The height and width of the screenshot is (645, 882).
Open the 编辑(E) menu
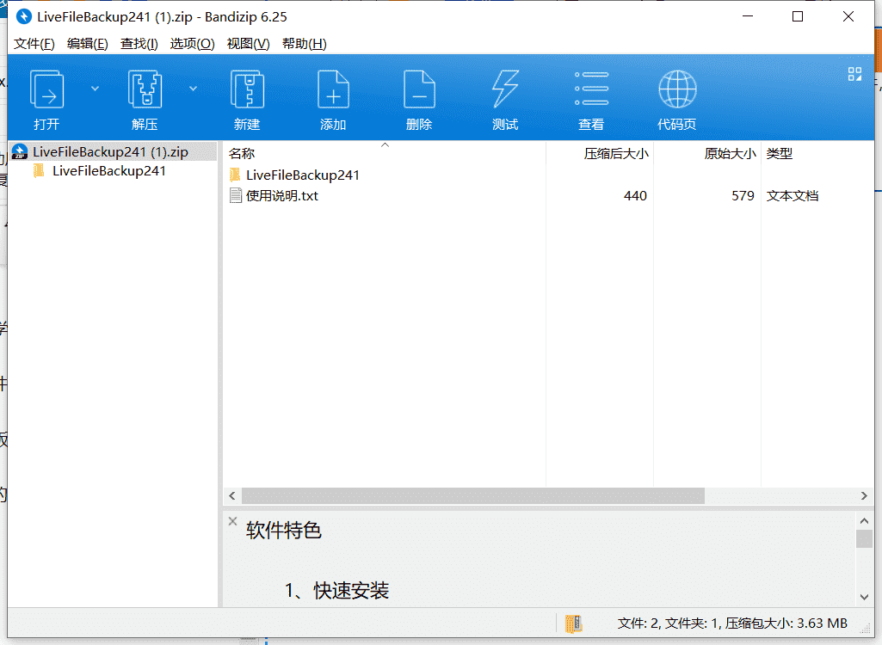point(87,44)
